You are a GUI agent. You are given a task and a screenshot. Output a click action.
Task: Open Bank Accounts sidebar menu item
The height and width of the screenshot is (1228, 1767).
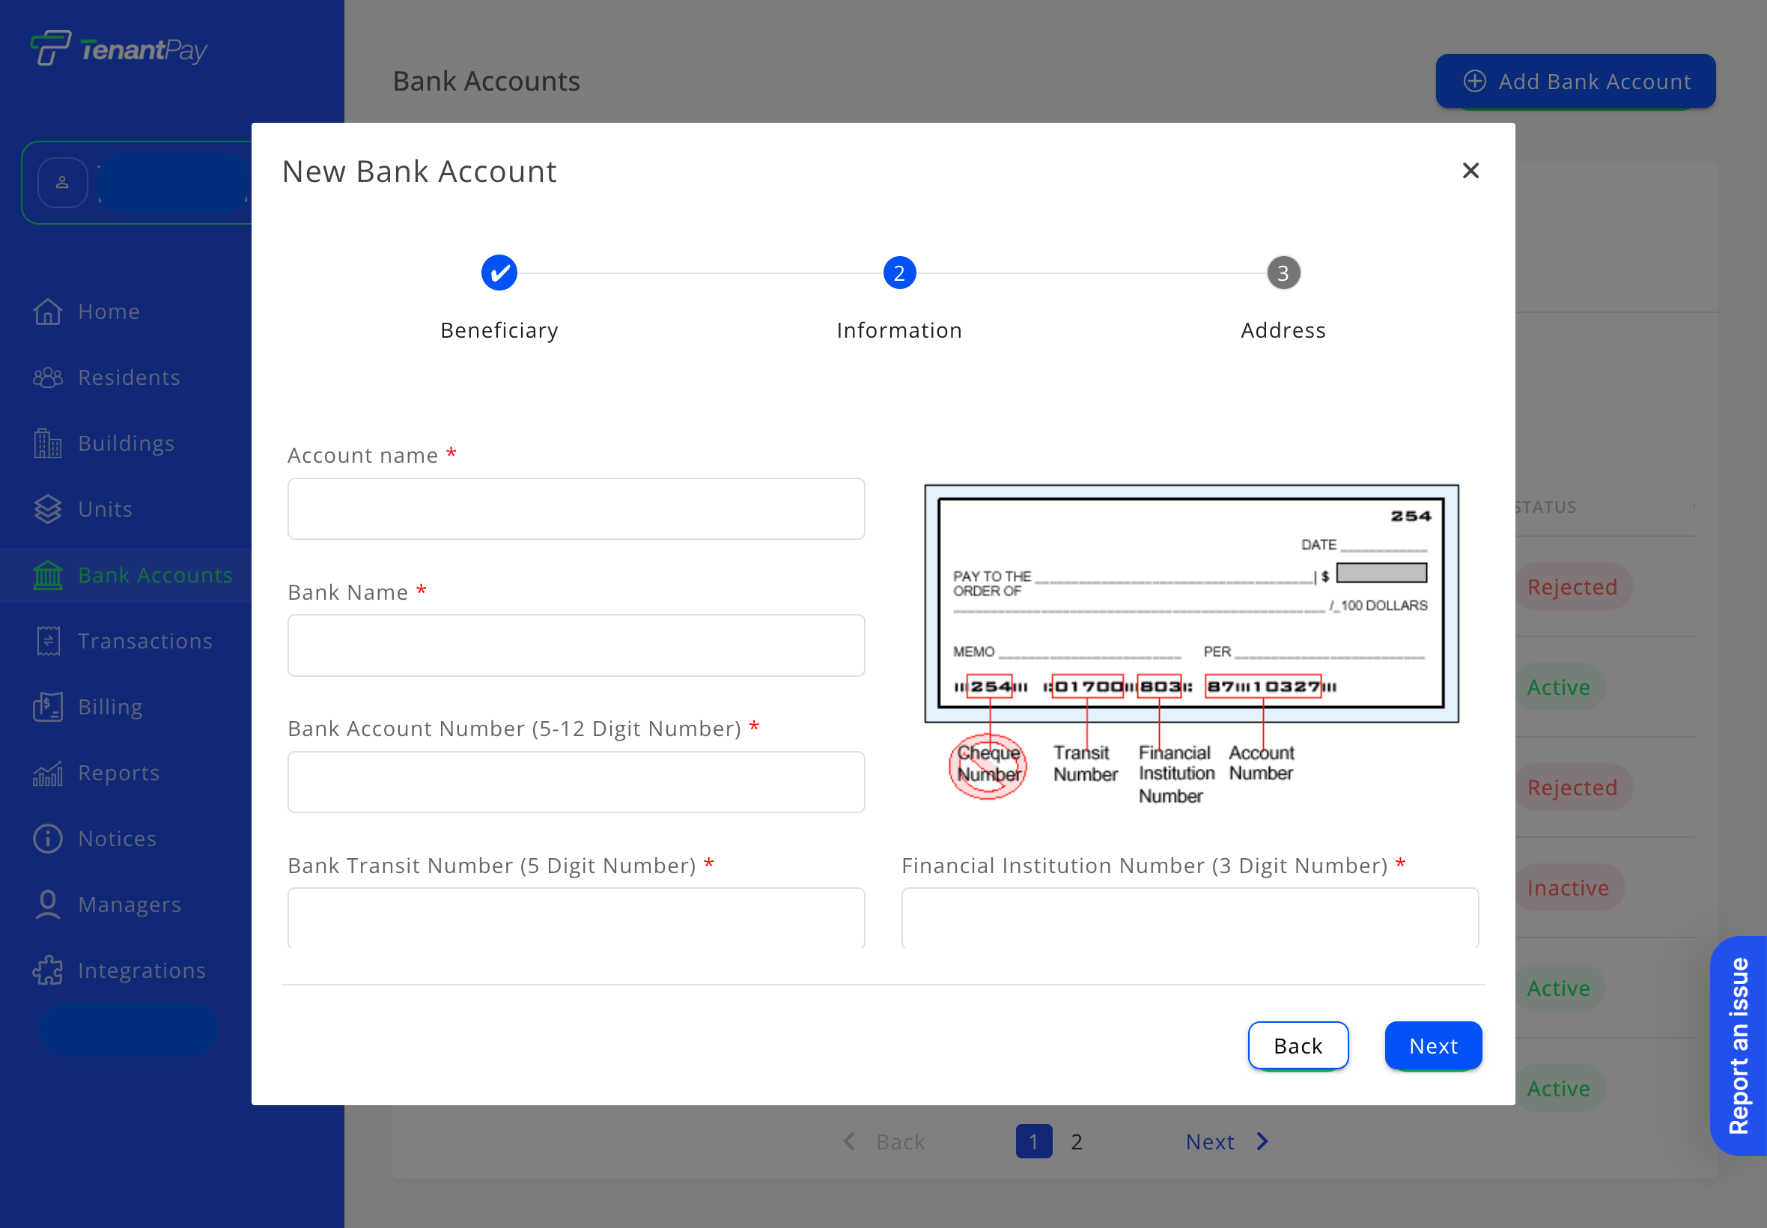tap(153, 576)
